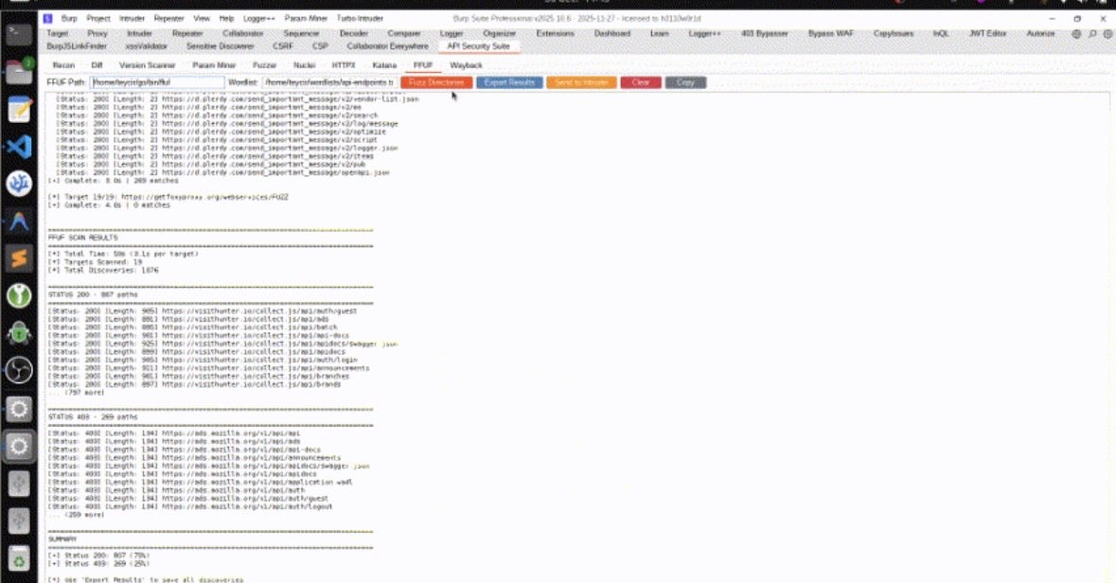Switch to the Dashboard tab
Image resolution: width=1116 pixels, height=583 pixels.
click(612, 33)
